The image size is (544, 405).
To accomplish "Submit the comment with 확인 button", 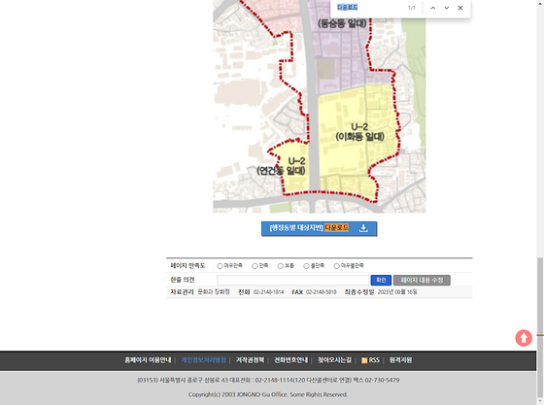I will pos(381,280).
